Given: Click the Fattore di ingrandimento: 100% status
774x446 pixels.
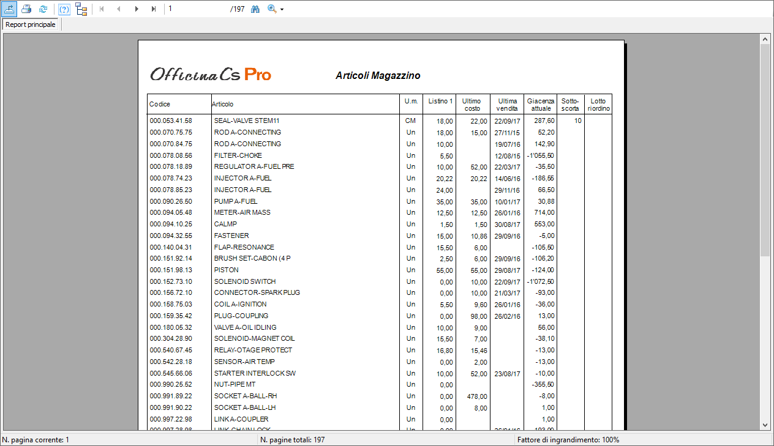Looking at the screenshot, I should click(568, 440).
